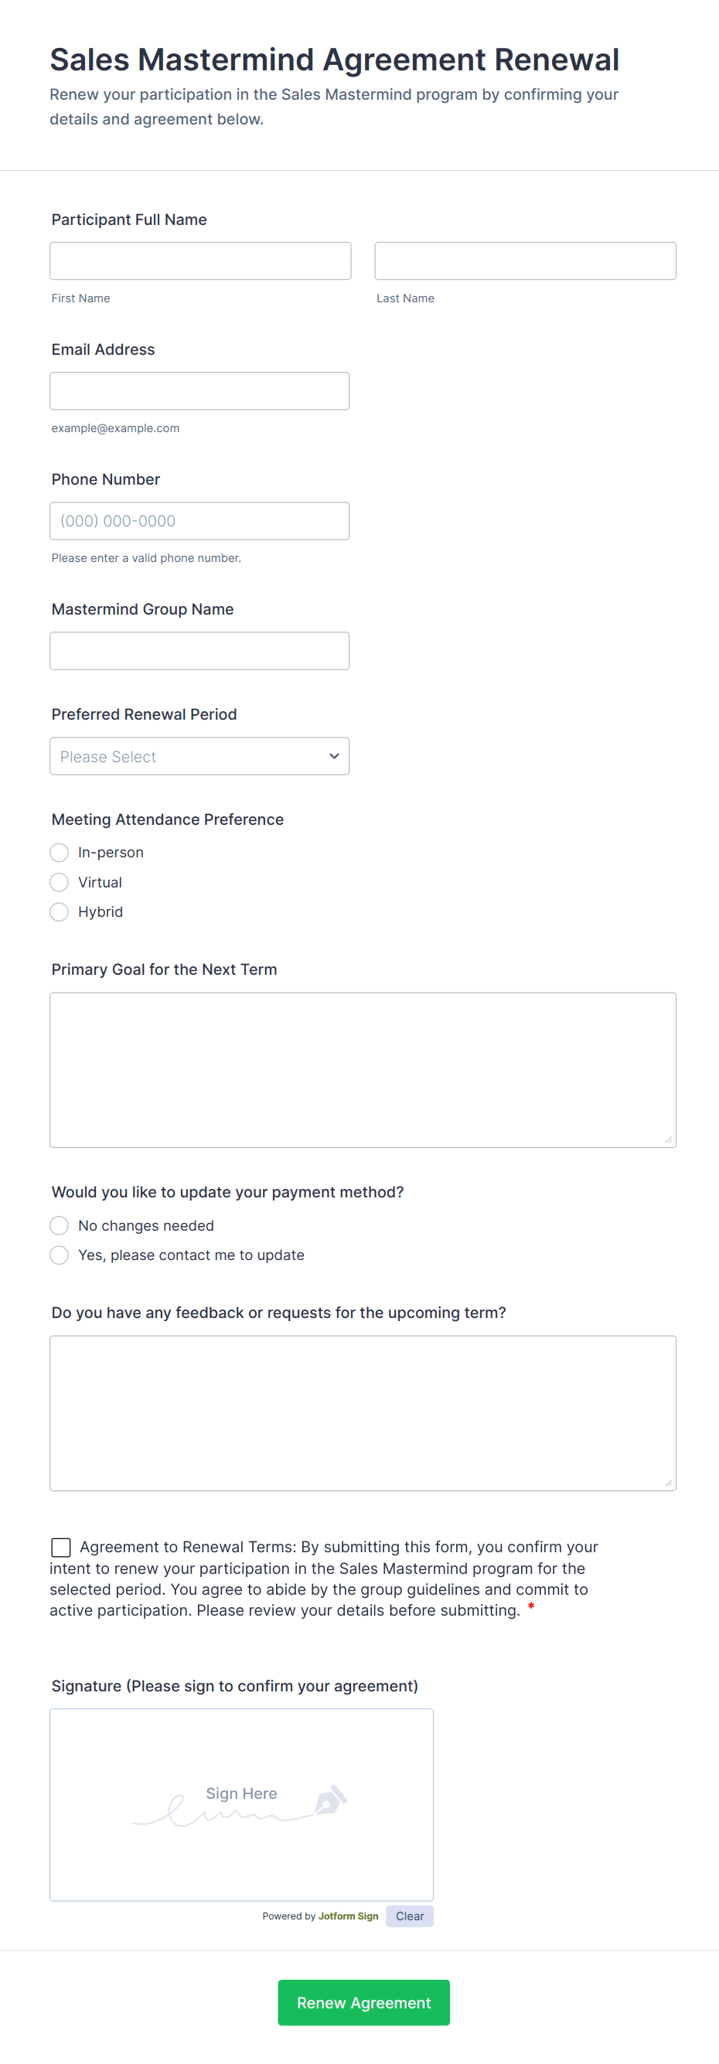Image resolution: width=719 pixels, height=2064 pixels.
Task: Click the feedback textarea resize handle
Action: pyautogui.click(x=669, y=1483)
